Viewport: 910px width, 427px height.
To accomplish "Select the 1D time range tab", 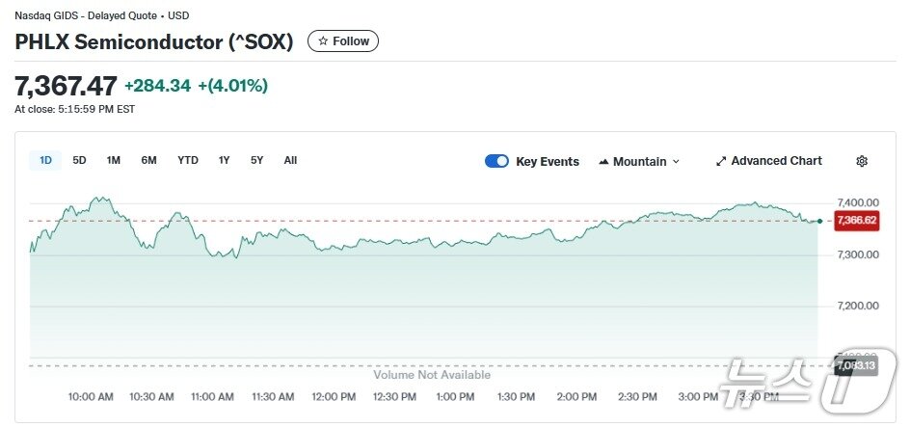I will tap(45, 160).
